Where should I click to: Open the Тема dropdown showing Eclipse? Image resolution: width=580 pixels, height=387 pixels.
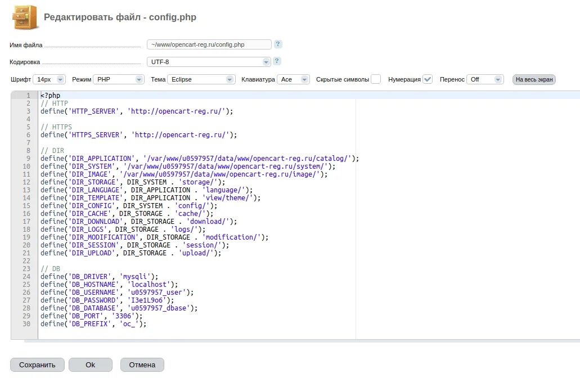coord(201,79)
